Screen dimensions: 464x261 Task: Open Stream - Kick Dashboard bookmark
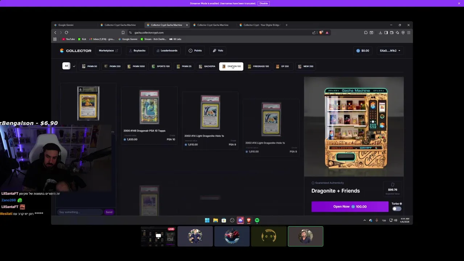[153, 39]
